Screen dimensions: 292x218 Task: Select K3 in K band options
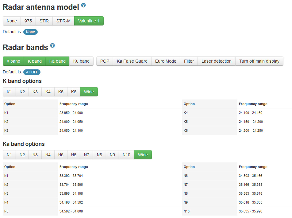coord(35,92)
